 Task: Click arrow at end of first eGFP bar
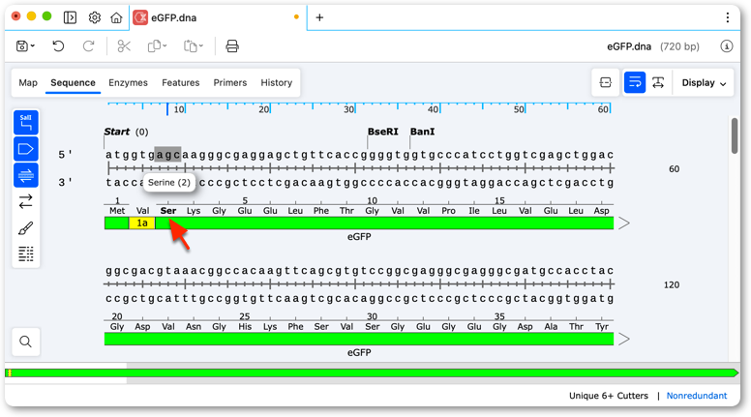(x=623, y=223)
